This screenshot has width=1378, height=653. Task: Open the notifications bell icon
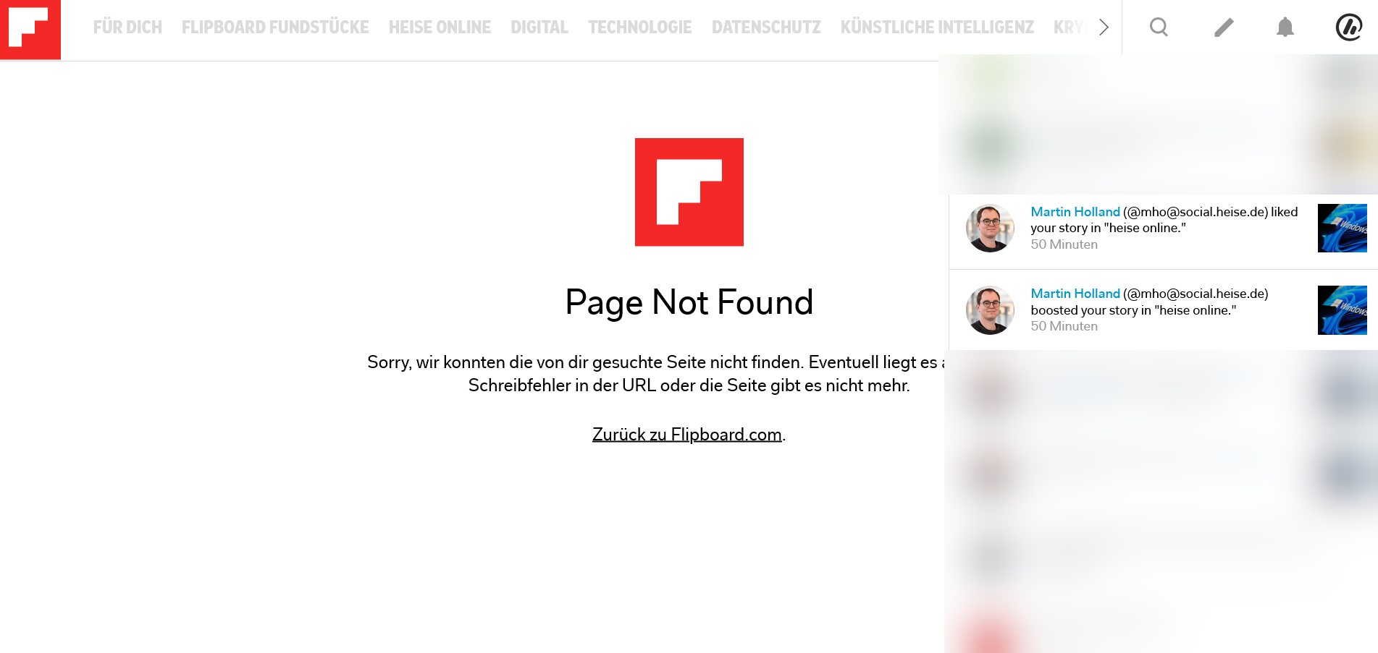(1285, 27)
